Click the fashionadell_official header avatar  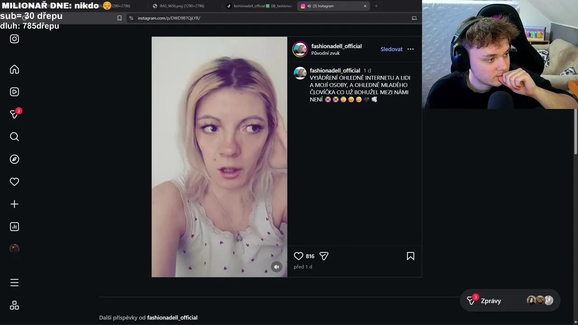pos(300,49)
